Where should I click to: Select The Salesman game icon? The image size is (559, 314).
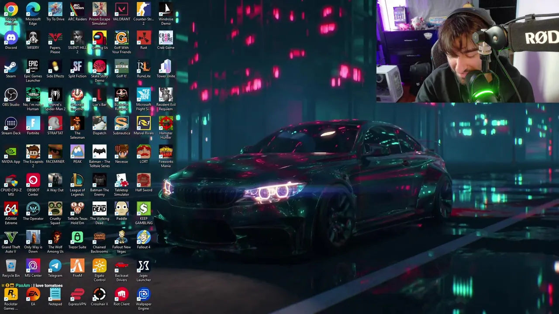coord(77,123)
